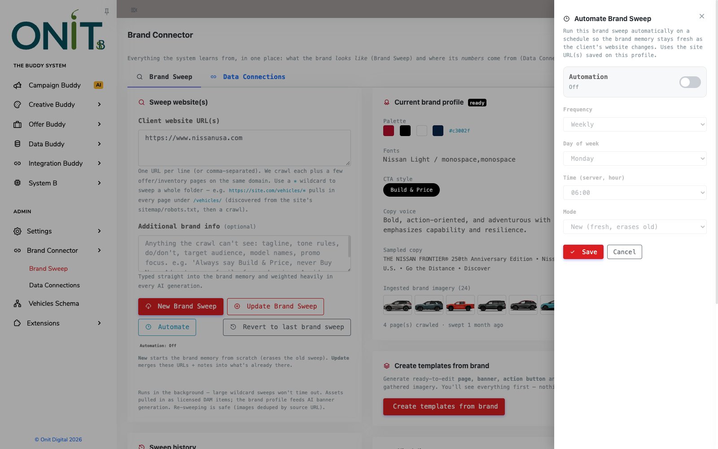This screenshot has width=718, height=449.
Task: Click Revert to last brand sweep
Action: pyautogui.click(x=287, y=327)
